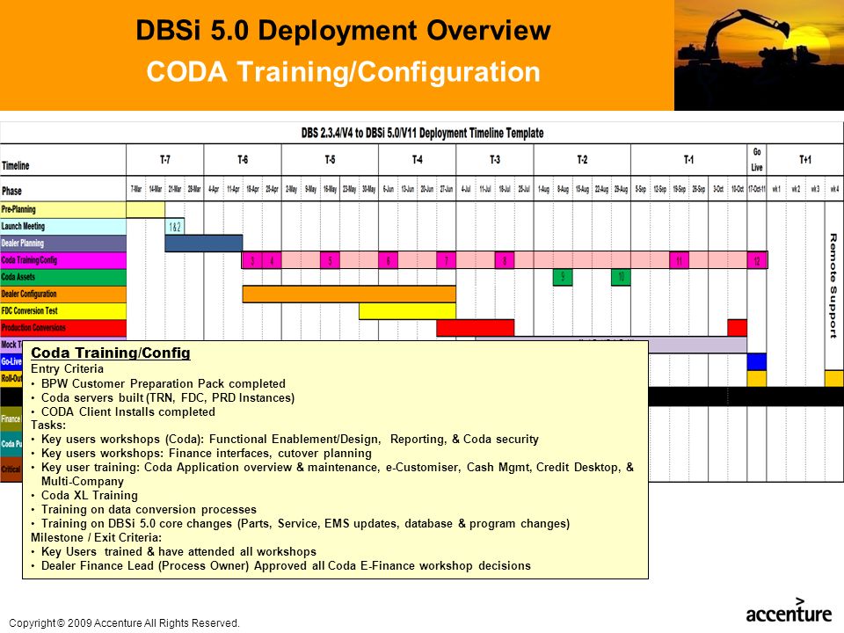844x633 pixels.
Task: Click the 'Functional Enablement/Design' workshops bullet
Action: (x=289, y=440)
